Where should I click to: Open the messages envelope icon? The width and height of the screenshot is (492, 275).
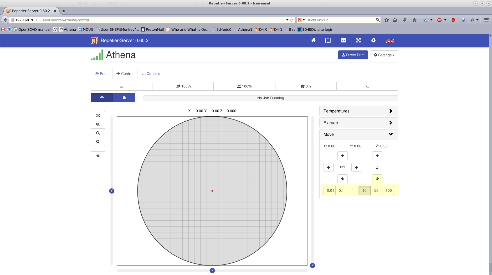343,40
